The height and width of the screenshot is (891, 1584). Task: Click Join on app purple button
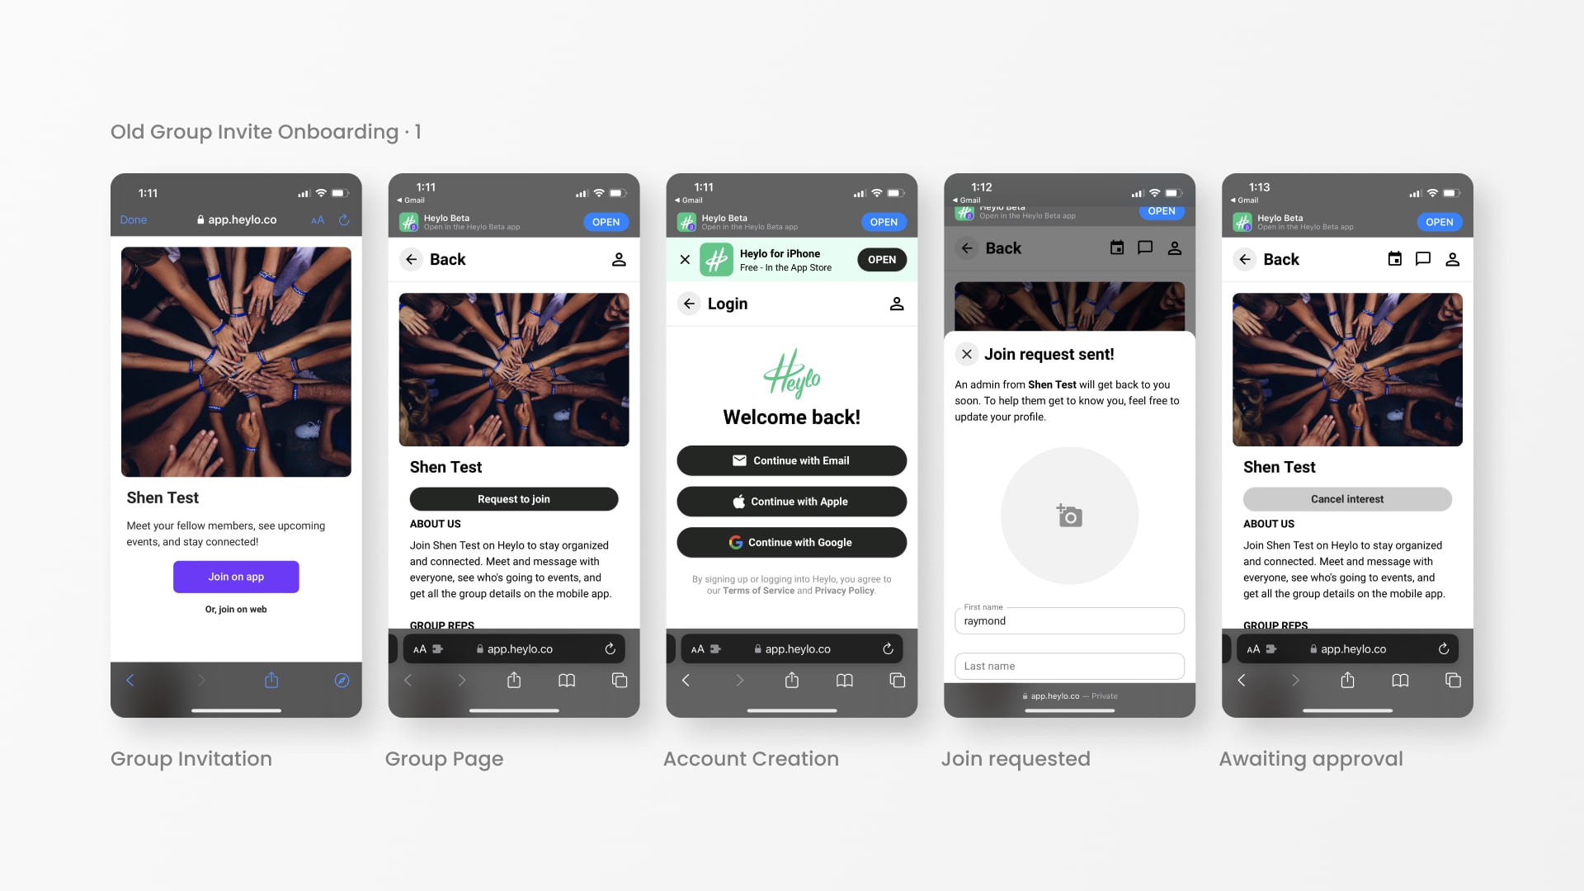pyautogui.click(x=236, y=576)
